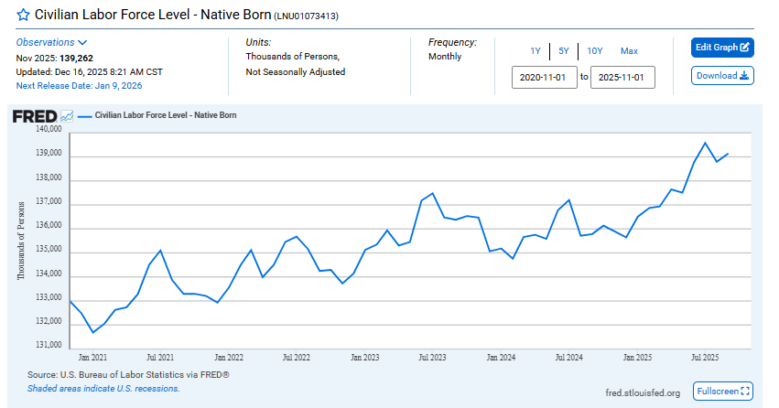Click the legend label 'Civilian Labor Force Level - Native Born'

tap(166, 116)
